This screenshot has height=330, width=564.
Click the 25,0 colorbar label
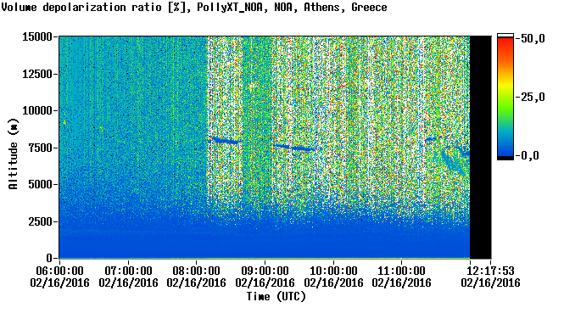pos(533,98)
